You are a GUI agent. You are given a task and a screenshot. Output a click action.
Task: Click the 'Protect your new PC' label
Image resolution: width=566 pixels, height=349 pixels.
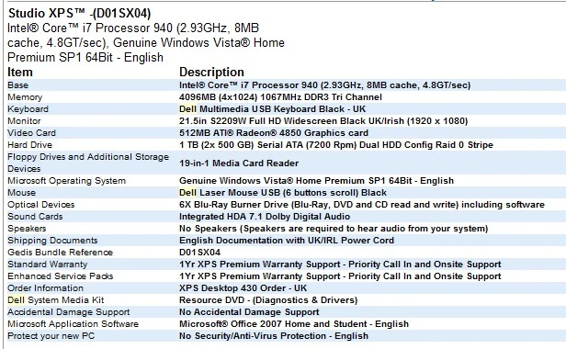[51, 335]
